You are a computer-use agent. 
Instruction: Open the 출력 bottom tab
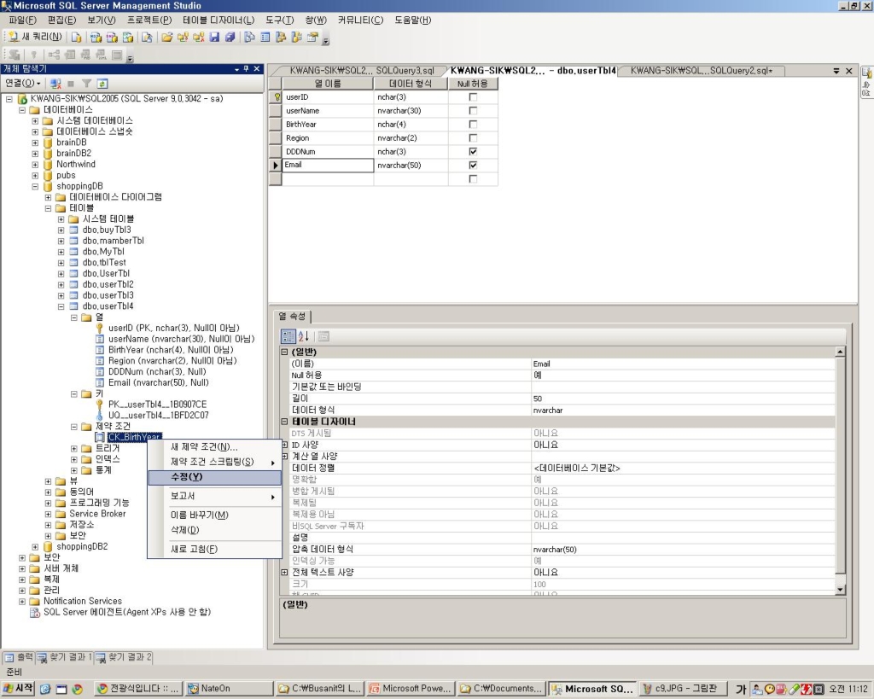click(19, 657)
